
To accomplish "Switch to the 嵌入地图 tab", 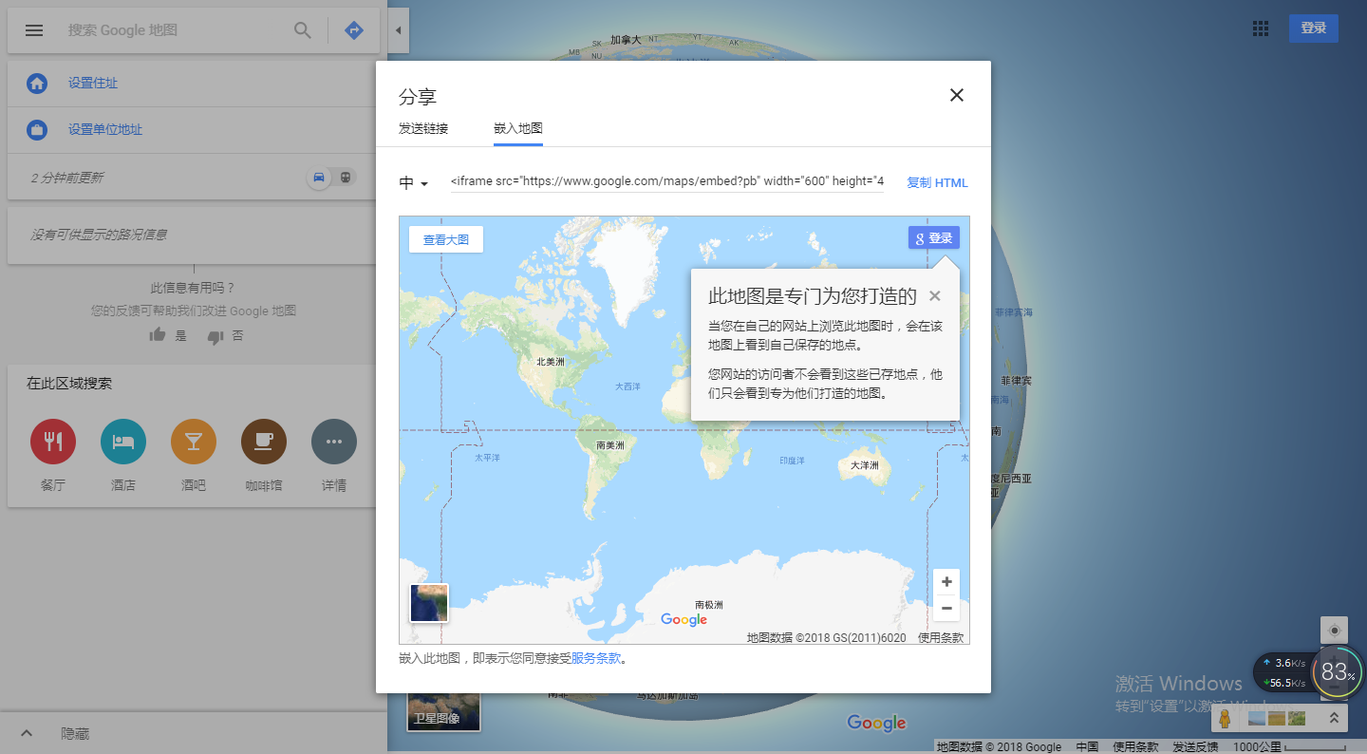I will (518, 128).
